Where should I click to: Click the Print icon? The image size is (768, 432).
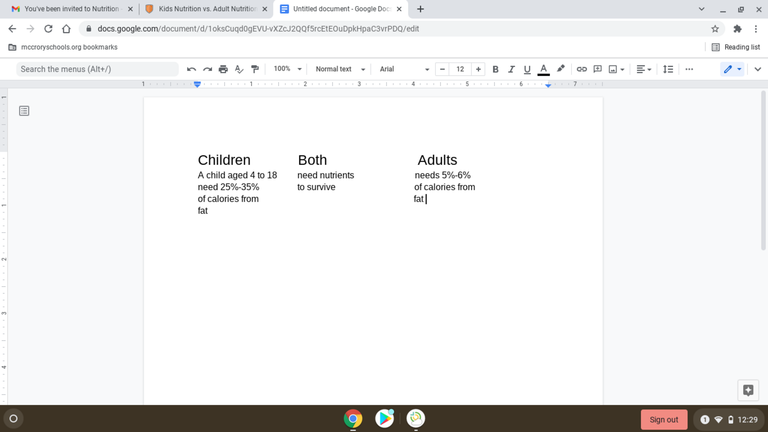tap(223, 69)
